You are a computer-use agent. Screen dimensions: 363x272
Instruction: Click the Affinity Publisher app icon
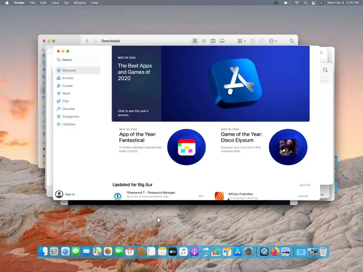[x=219, y=196]
